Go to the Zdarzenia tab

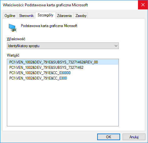tap(64, 16)
